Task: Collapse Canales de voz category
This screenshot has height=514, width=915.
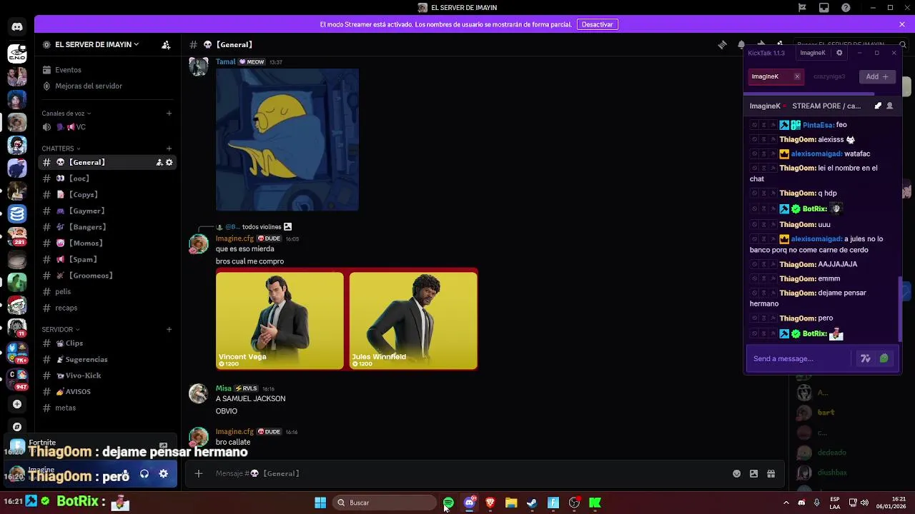Action: tap(66, 113)
